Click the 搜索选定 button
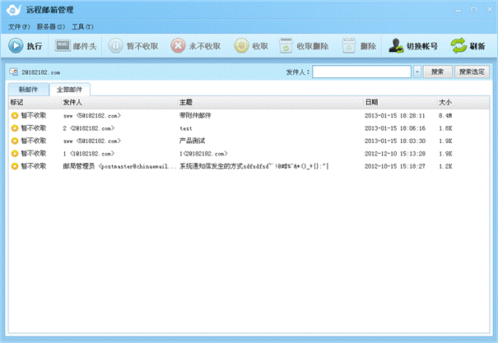 tap(472, 72)
